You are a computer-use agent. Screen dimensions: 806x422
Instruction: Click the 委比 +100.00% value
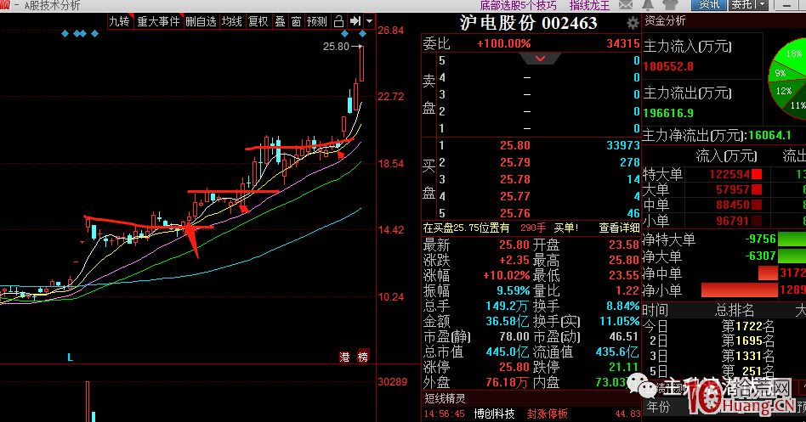pos(503,44)
